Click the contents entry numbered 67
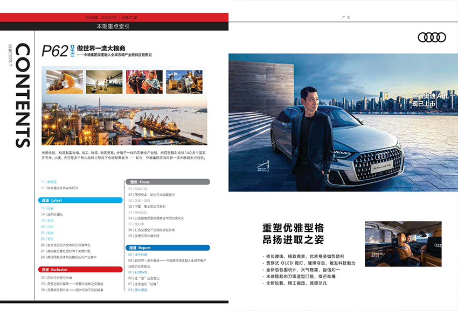The height and width of the screenshot is (311, 458). click(x=143, y=284)
